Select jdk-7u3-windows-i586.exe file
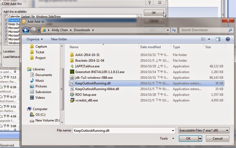 [x=94, y=78]
